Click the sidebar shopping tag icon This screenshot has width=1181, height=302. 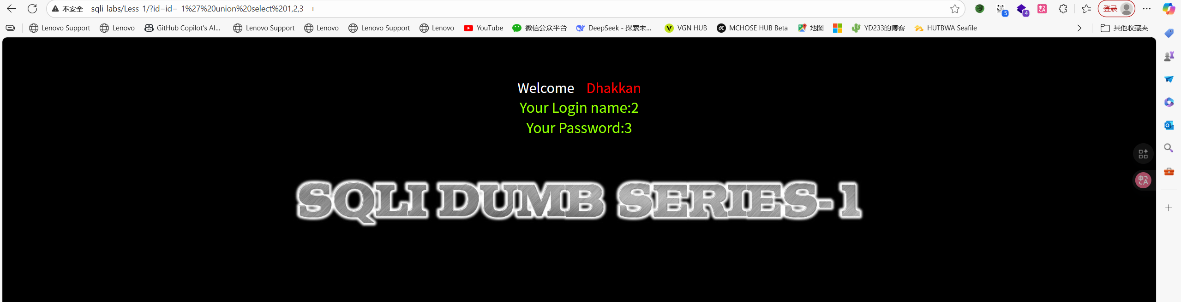pos(1169,33)
